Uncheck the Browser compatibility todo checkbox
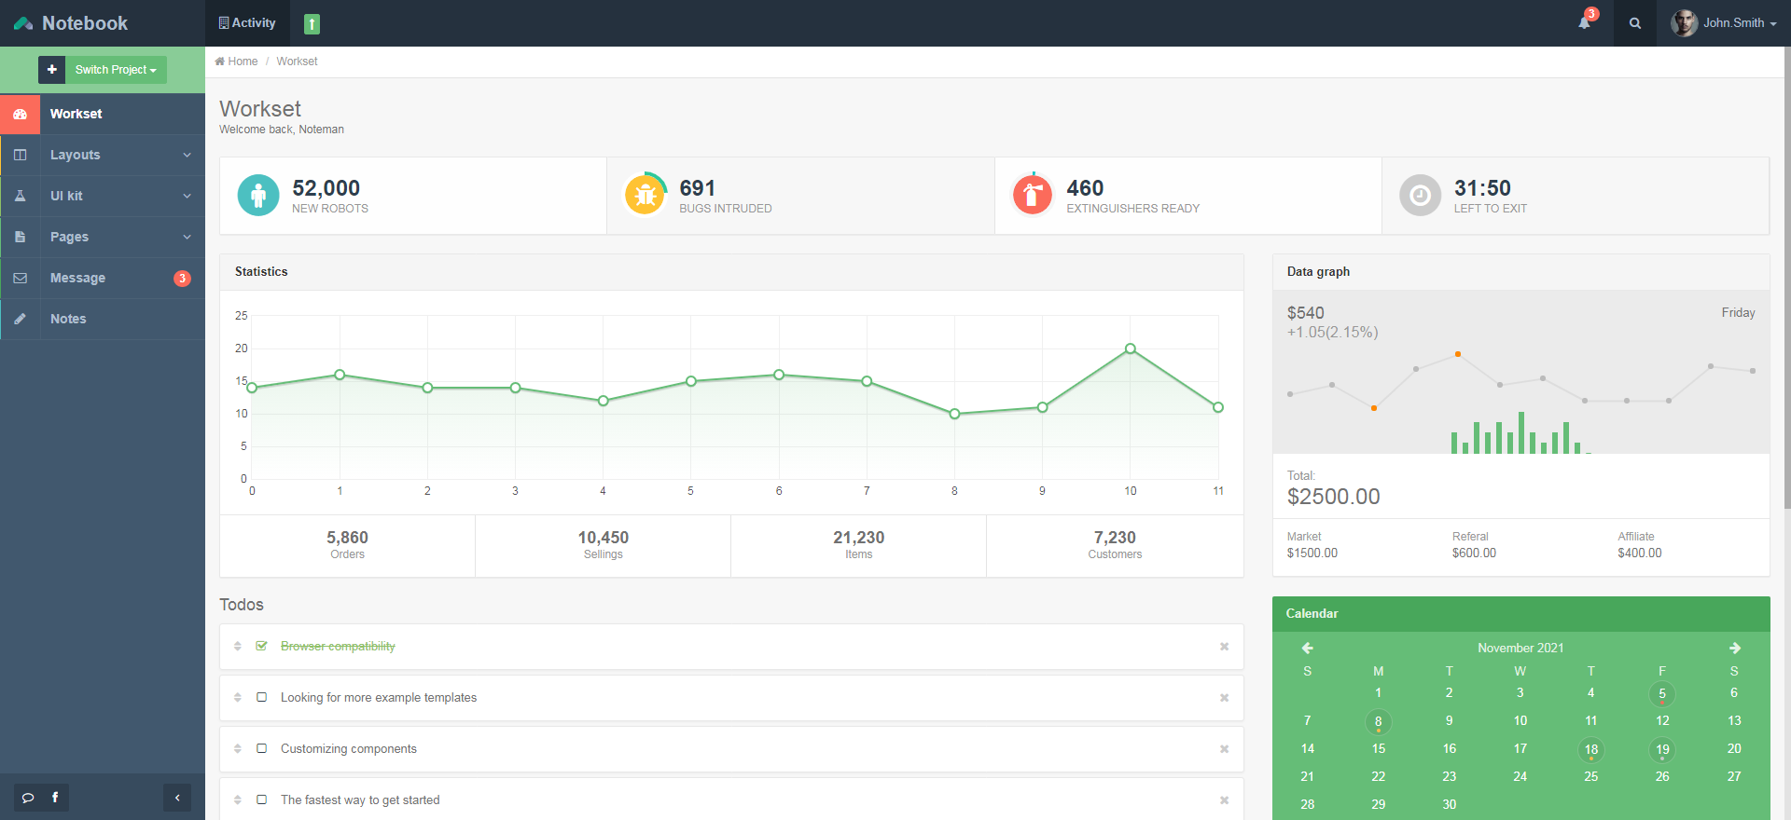Viewport: 1791px width, 820px height. (262, 646)
